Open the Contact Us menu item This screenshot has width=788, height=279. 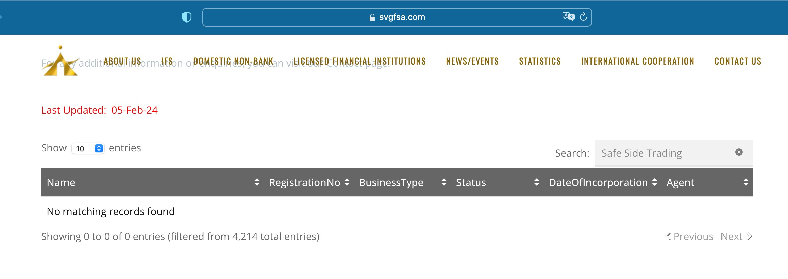[x=738, y=61]
